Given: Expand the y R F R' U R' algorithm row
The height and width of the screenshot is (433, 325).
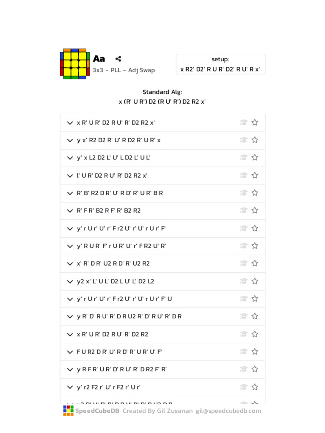Looking at the screenshot, I should tap(70, 369).
